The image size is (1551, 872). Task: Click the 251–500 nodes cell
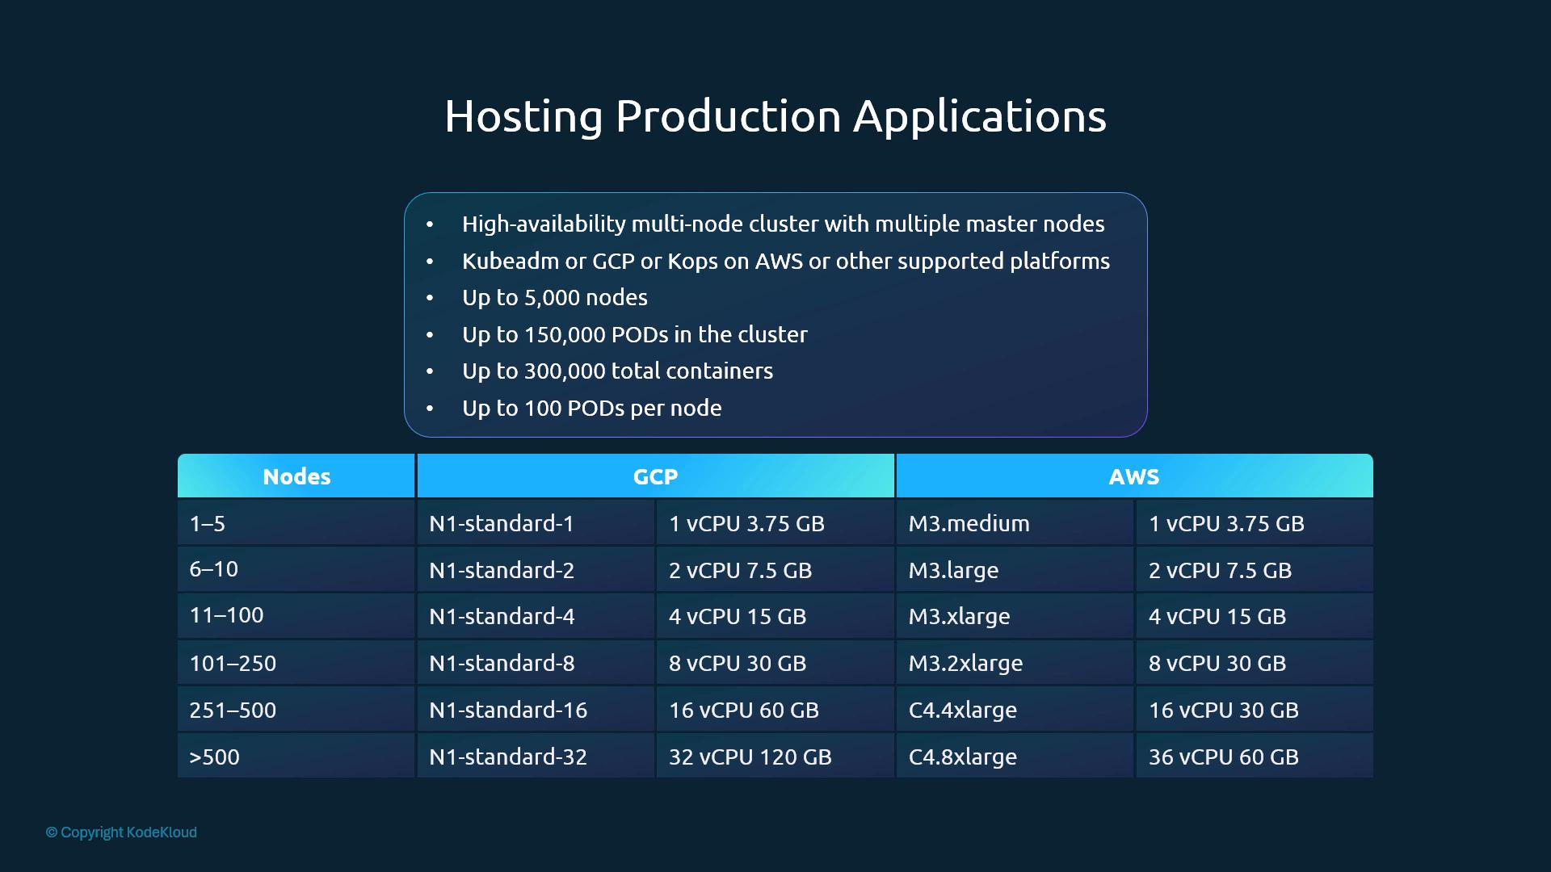(x=296, y=710)
